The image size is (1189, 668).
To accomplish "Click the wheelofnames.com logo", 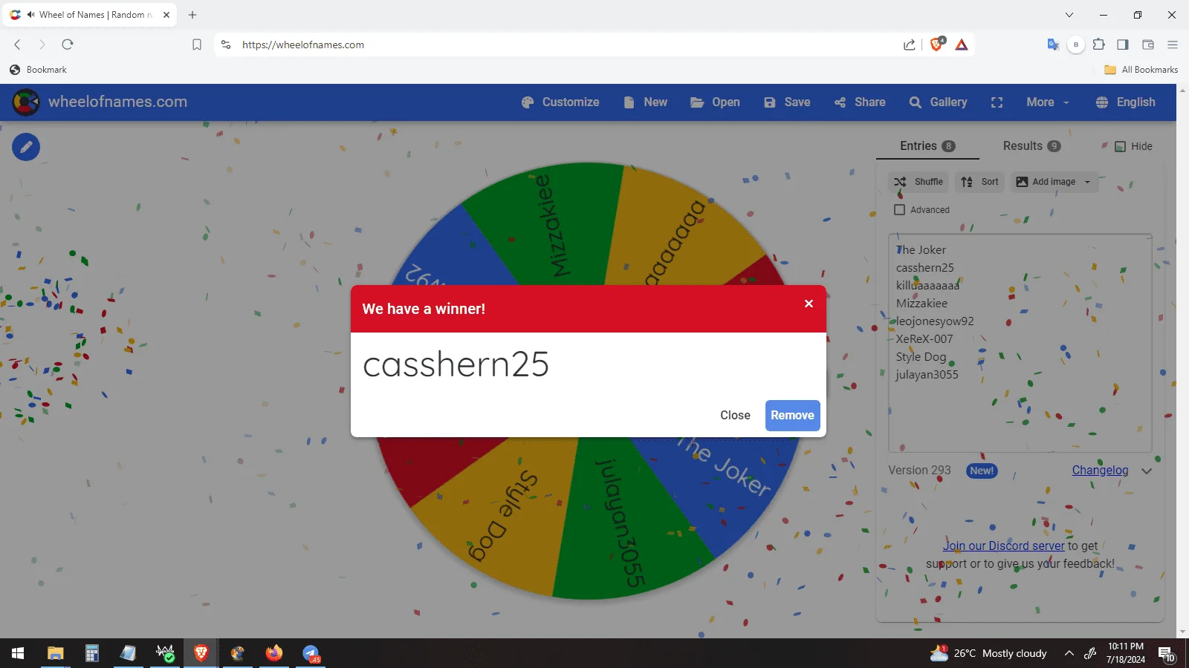I will [x=100, y=102].
